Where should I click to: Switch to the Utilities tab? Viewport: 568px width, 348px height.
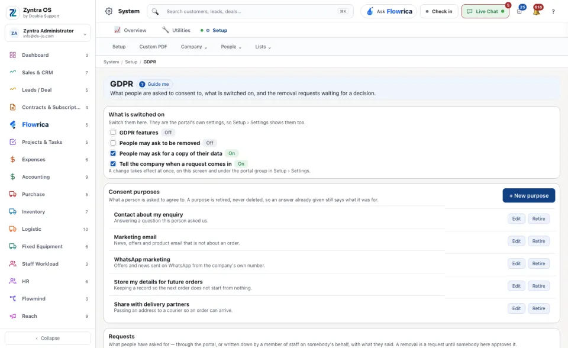176,30
